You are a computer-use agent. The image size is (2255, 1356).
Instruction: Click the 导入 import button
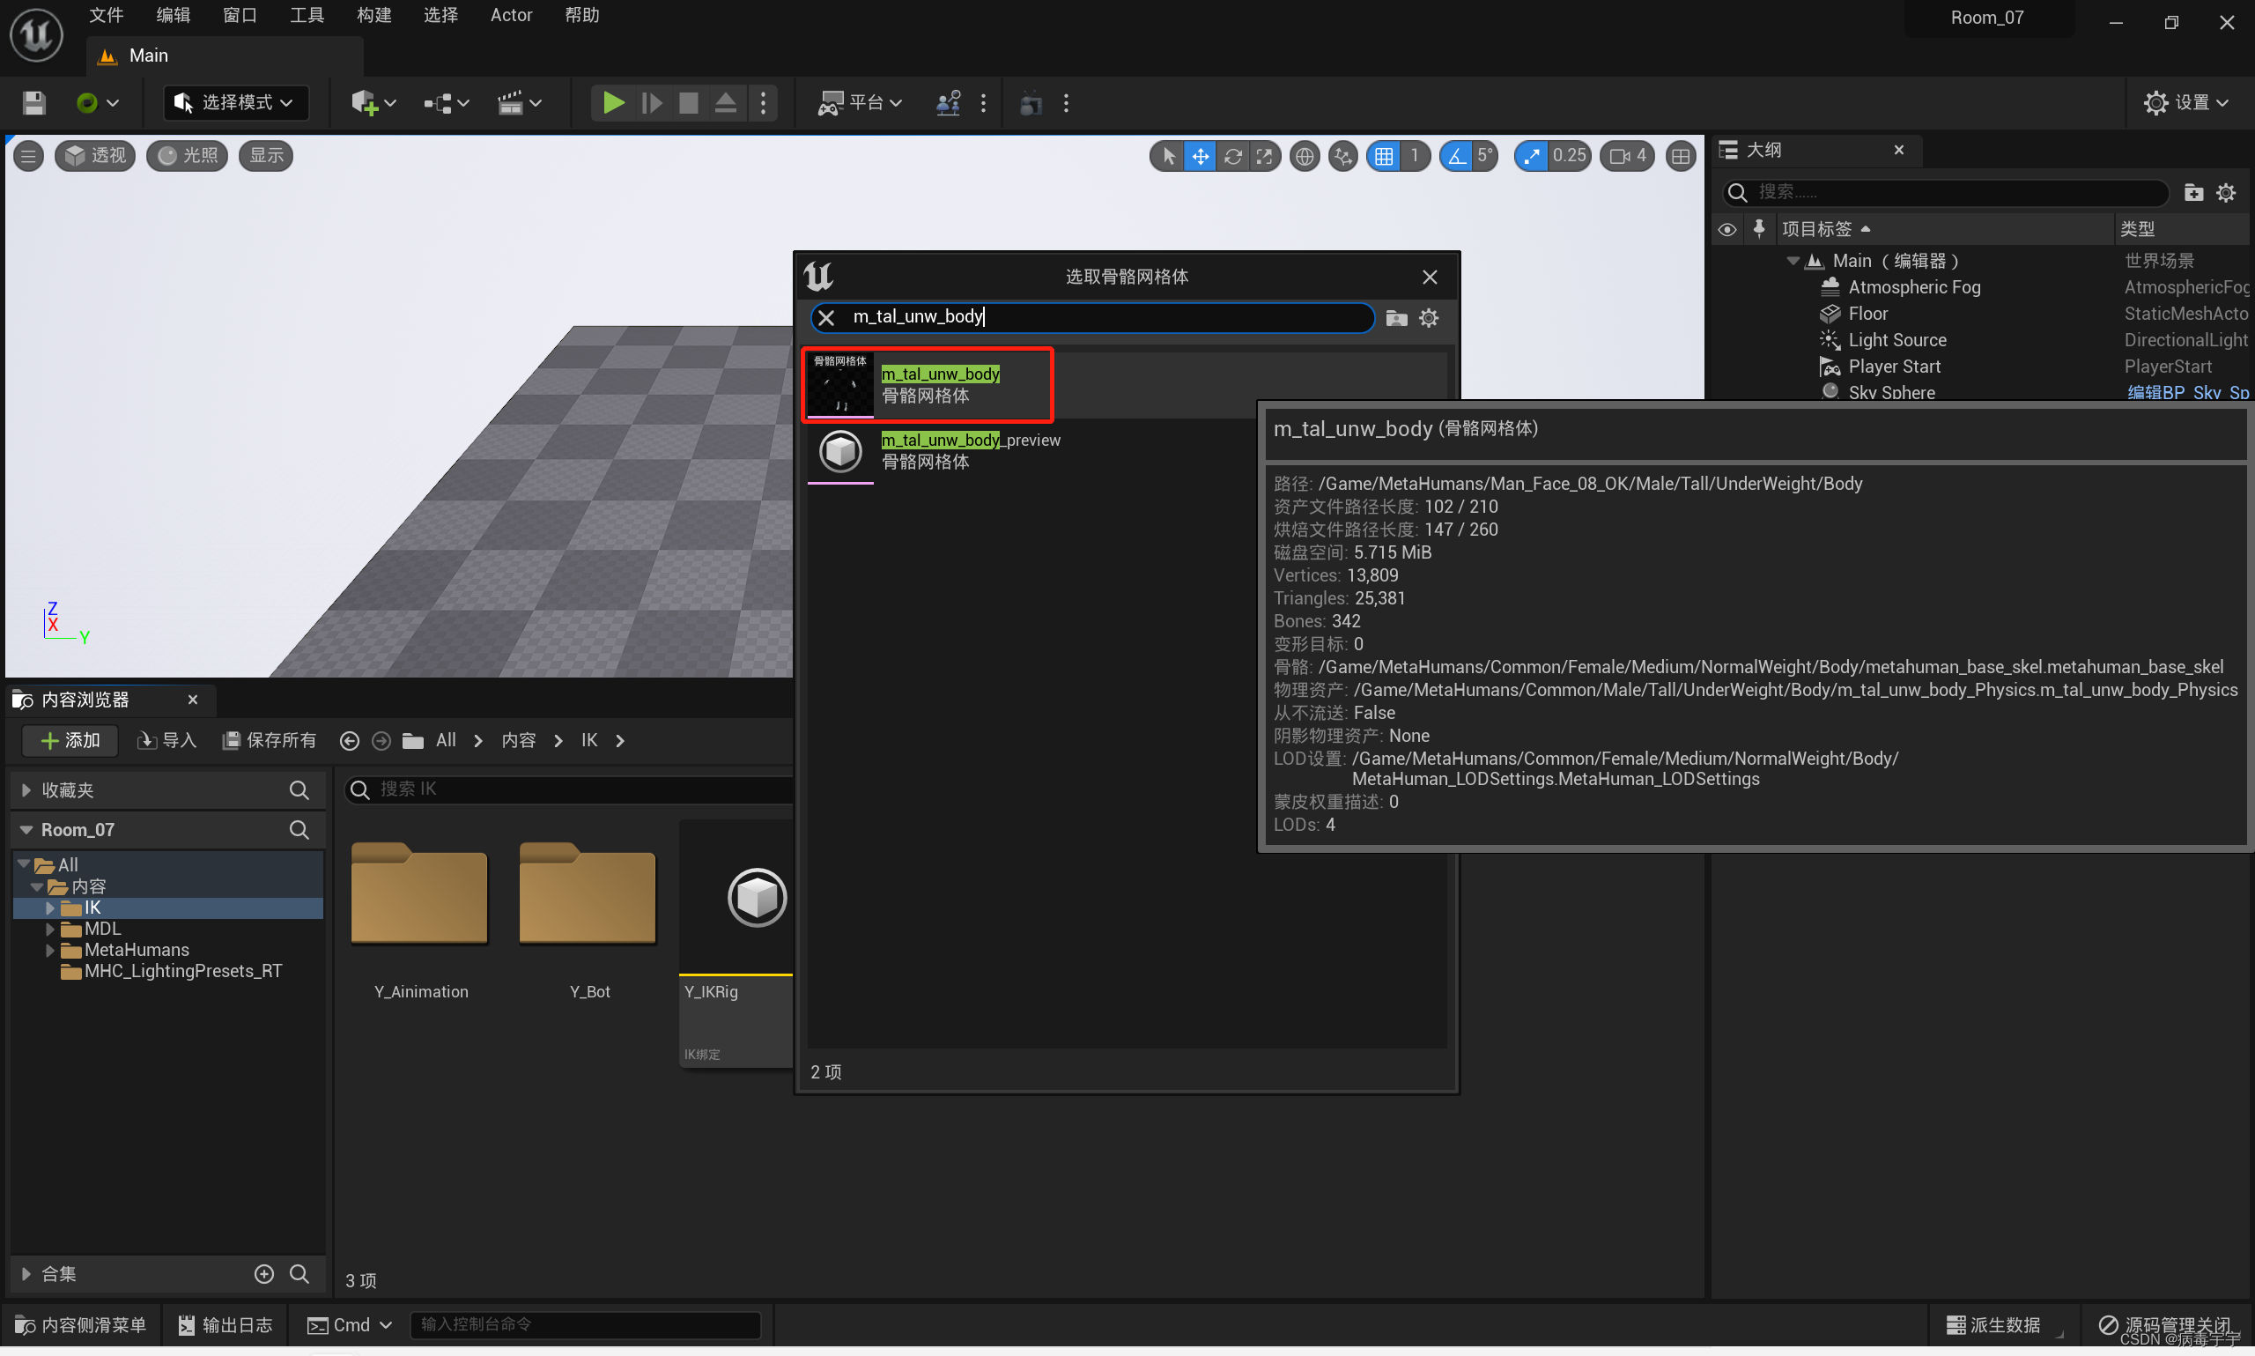167,740
